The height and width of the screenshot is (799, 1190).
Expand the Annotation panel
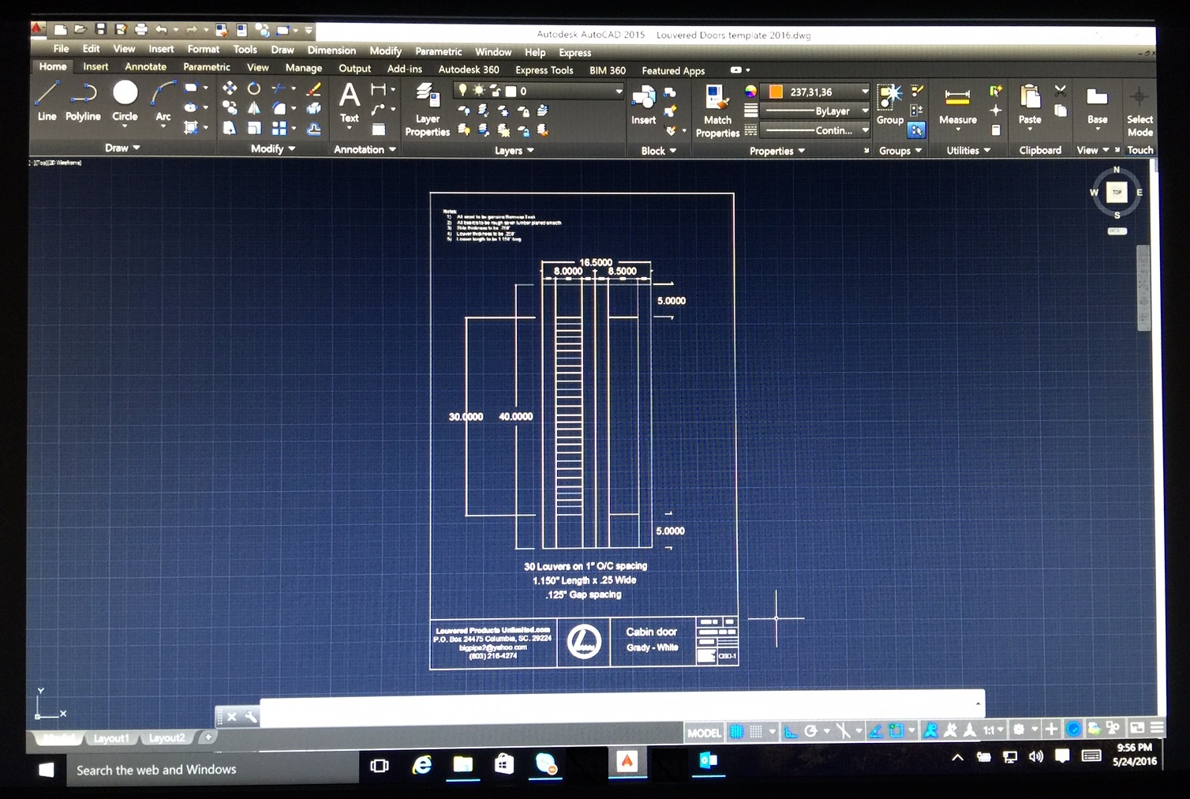365,149
